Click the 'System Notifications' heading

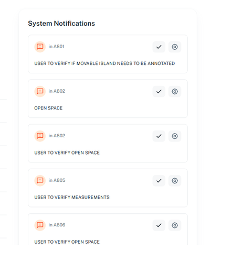coord(61,24)
